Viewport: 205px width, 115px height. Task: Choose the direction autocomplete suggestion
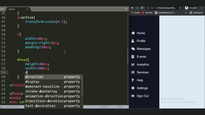pos(53,77)
